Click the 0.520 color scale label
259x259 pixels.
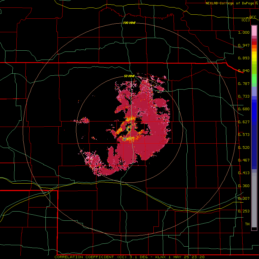click(244, 148)
